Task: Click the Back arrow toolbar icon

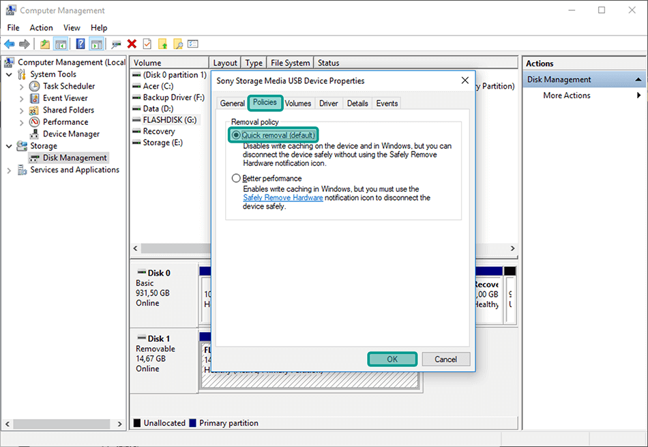Action: 9,44
